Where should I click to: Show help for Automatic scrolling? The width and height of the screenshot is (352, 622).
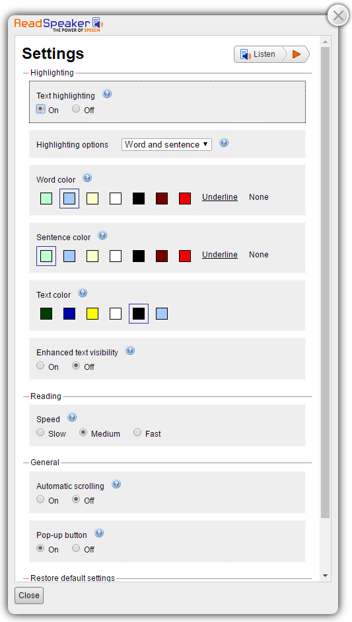(x=116, y=484)
